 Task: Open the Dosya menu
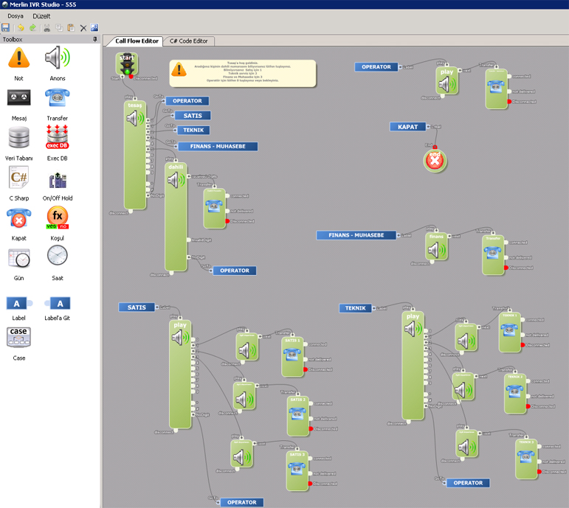15,16
